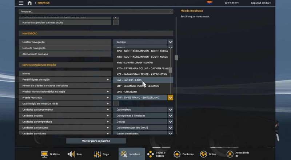291x160 pixels.
Task: Go to the home screen icon
Action: tap(29, 3)
